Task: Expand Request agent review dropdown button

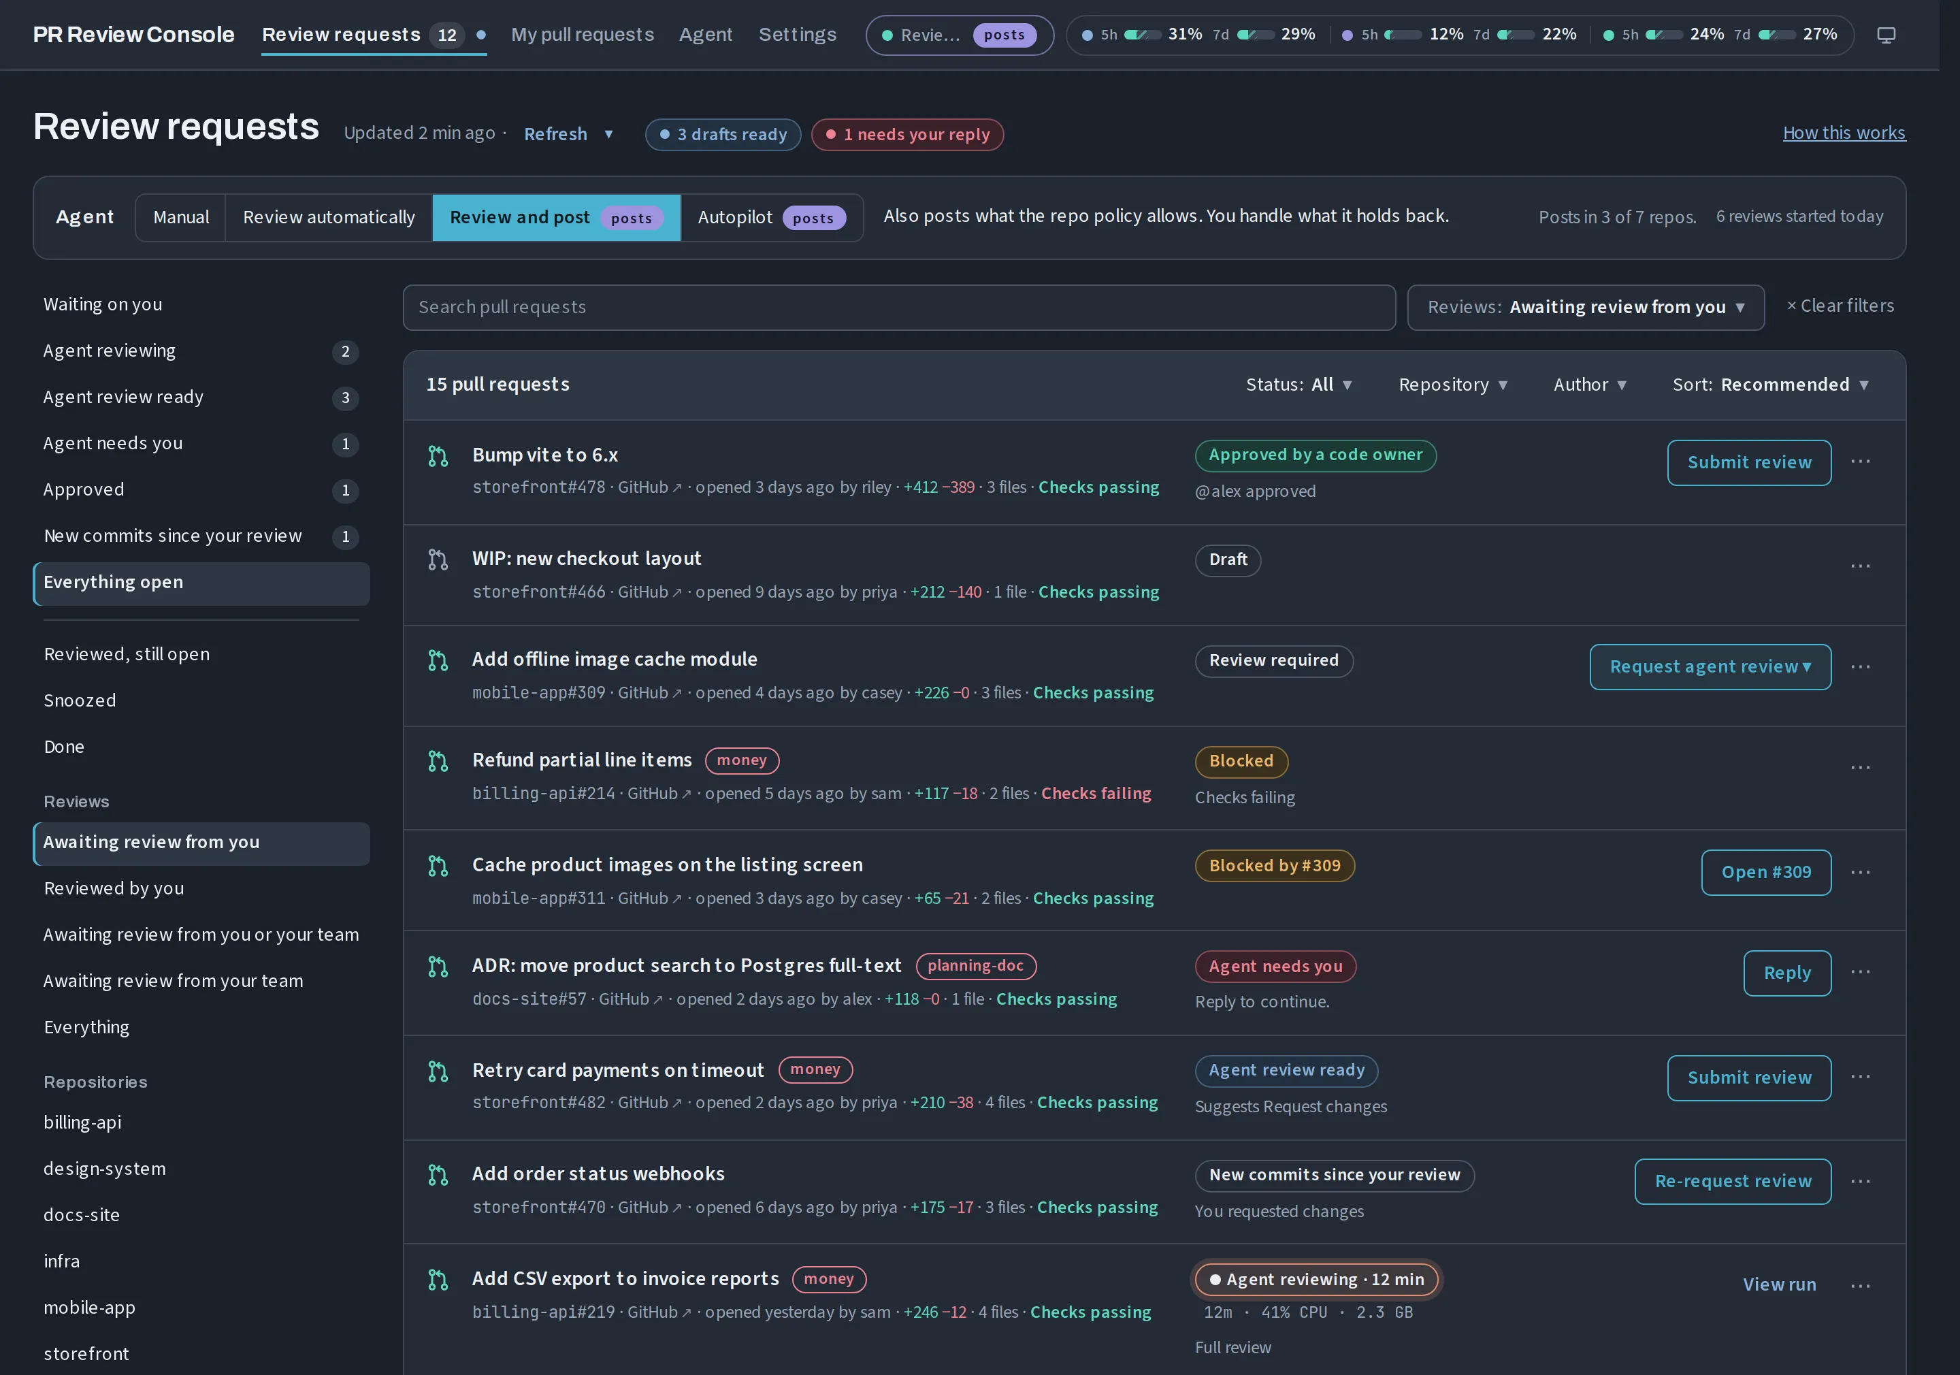Action: pyautogui.click(x=1710, y=667)
